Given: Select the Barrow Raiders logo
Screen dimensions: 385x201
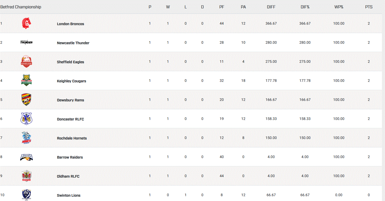Looking at the screenshot, I should 26,157.
